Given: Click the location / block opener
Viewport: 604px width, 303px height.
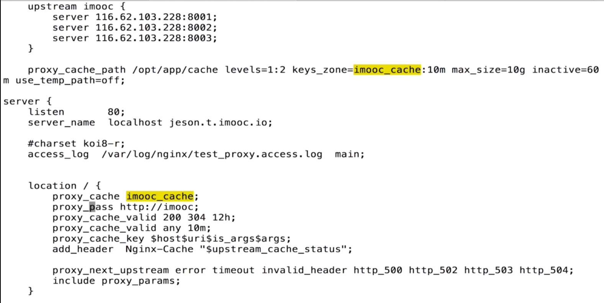Looking at the screenshot, I should (x=64, y=186).
